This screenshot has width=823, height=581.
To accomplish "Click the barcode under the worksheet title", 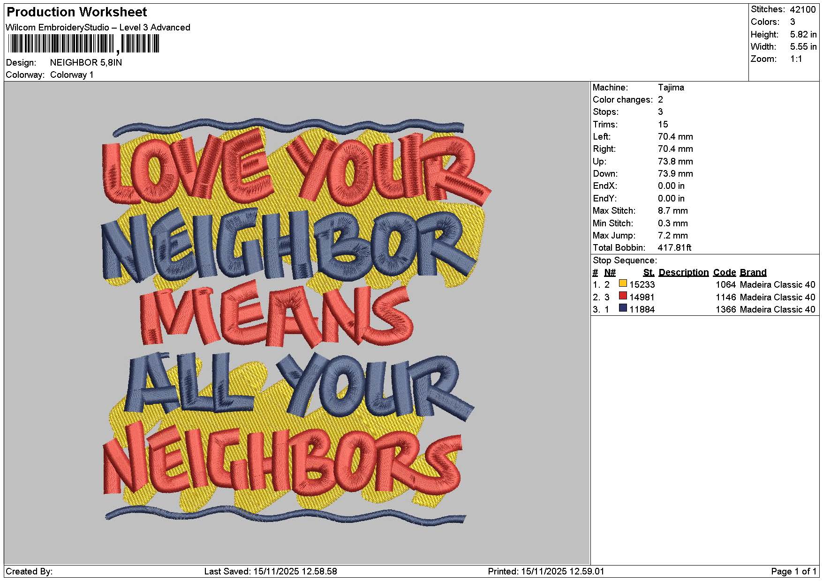I will tap(83, 45).
